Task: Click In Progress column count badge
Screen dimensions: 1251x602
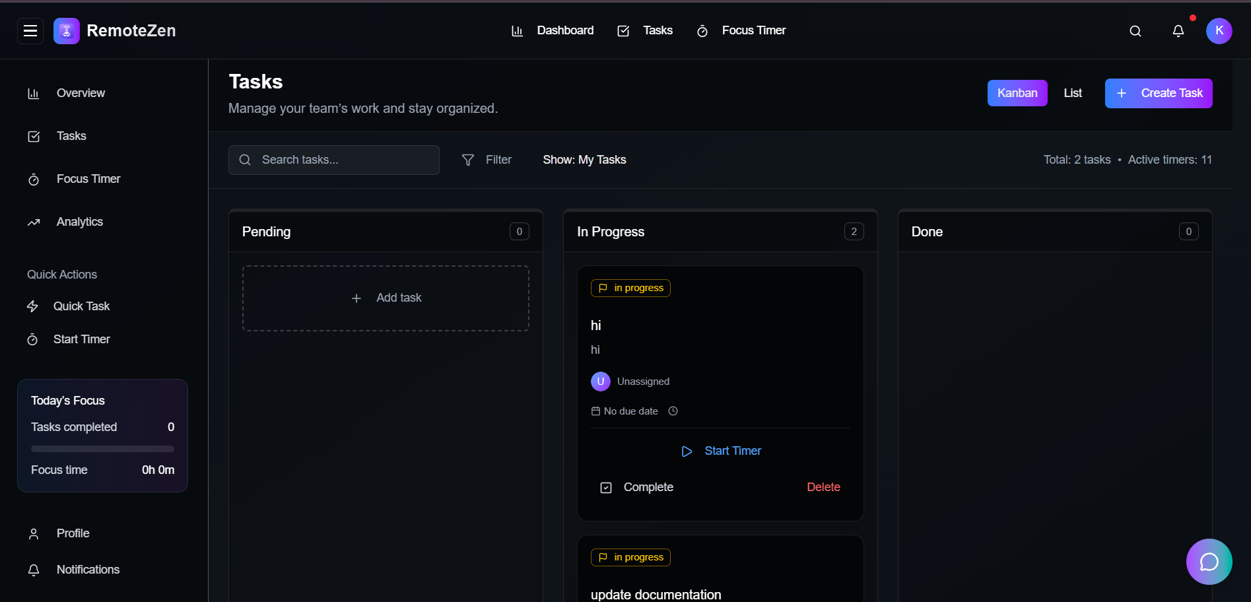Action: point(854,232)
